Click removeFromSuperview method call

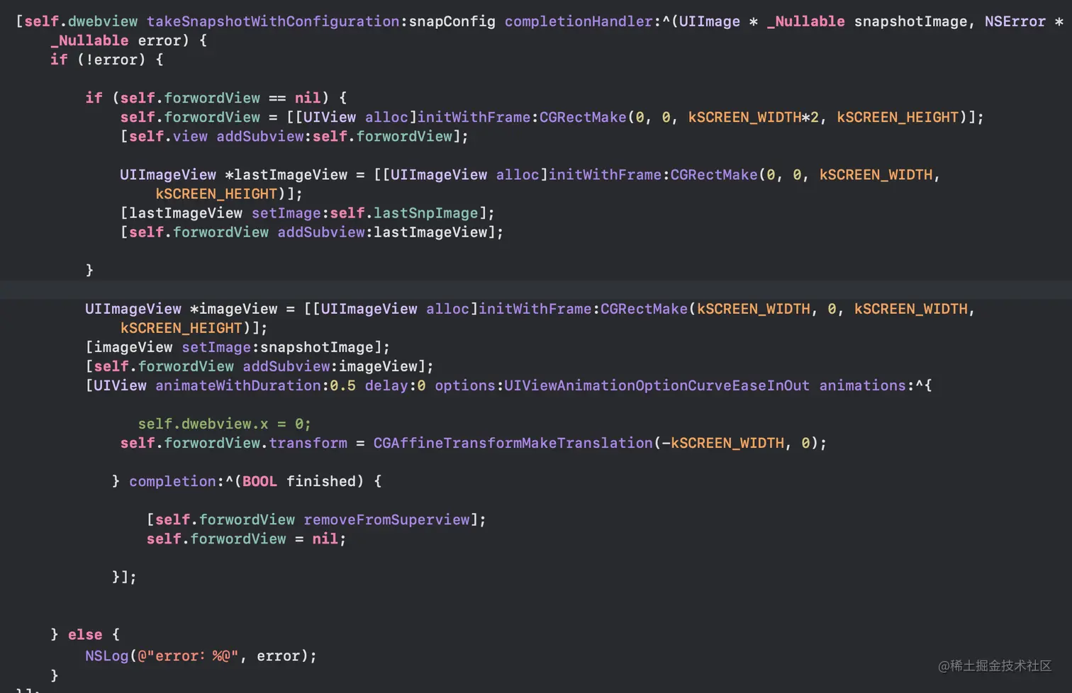coord(386,519)
